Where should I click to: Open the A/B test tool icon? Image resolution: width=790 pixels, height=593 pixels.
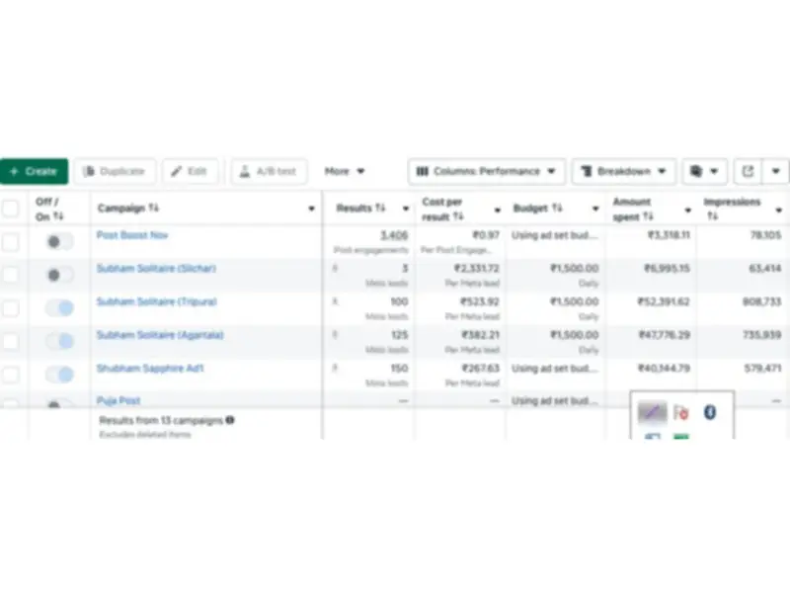tap(245, 170)
